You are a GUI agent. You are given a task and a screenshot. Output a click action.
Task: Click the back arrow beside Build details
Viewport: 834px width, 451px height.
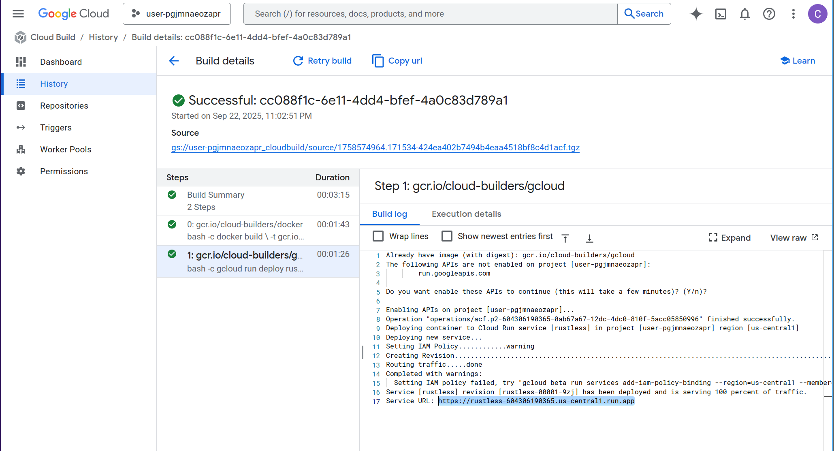(174, 61)
